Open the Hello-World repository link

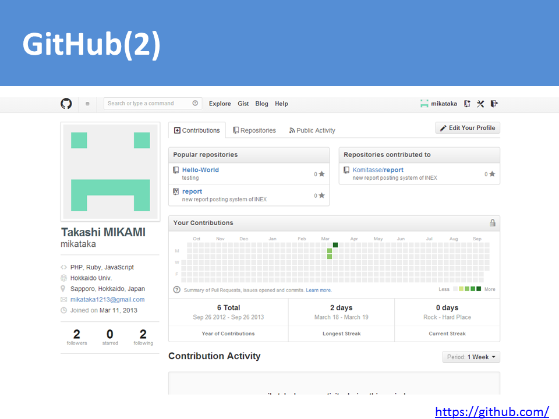coord(200,170)
